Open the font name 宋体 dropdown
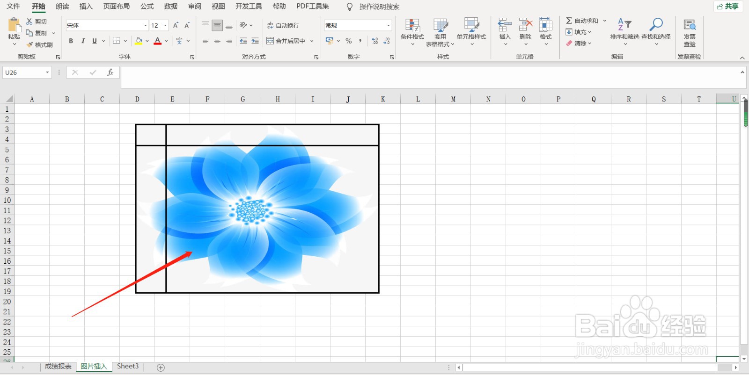Screen dimensions: 749x375 (146, 25)
